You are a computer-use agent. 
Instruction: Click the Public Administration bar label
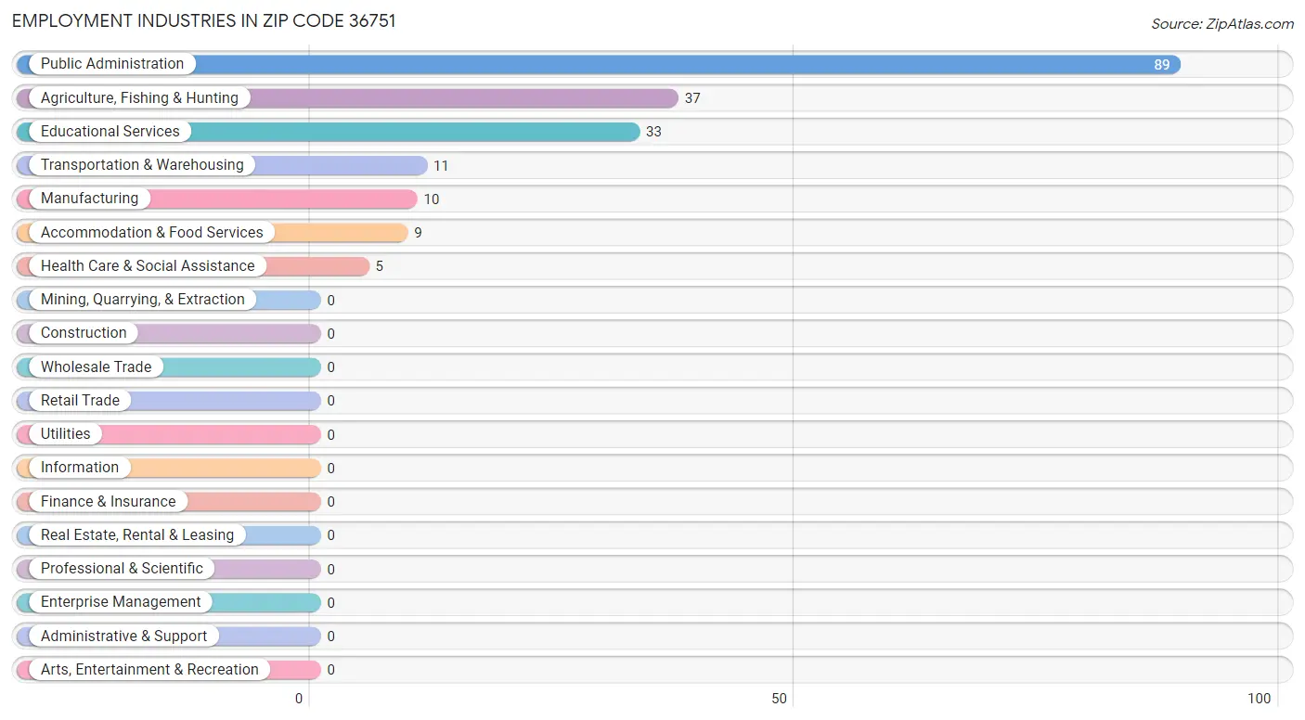tap(112, 64)
